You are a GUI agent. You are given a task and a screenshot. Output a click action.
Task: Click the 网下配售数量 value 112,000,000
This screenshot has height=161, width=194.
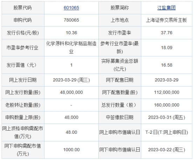coord(167,92)
